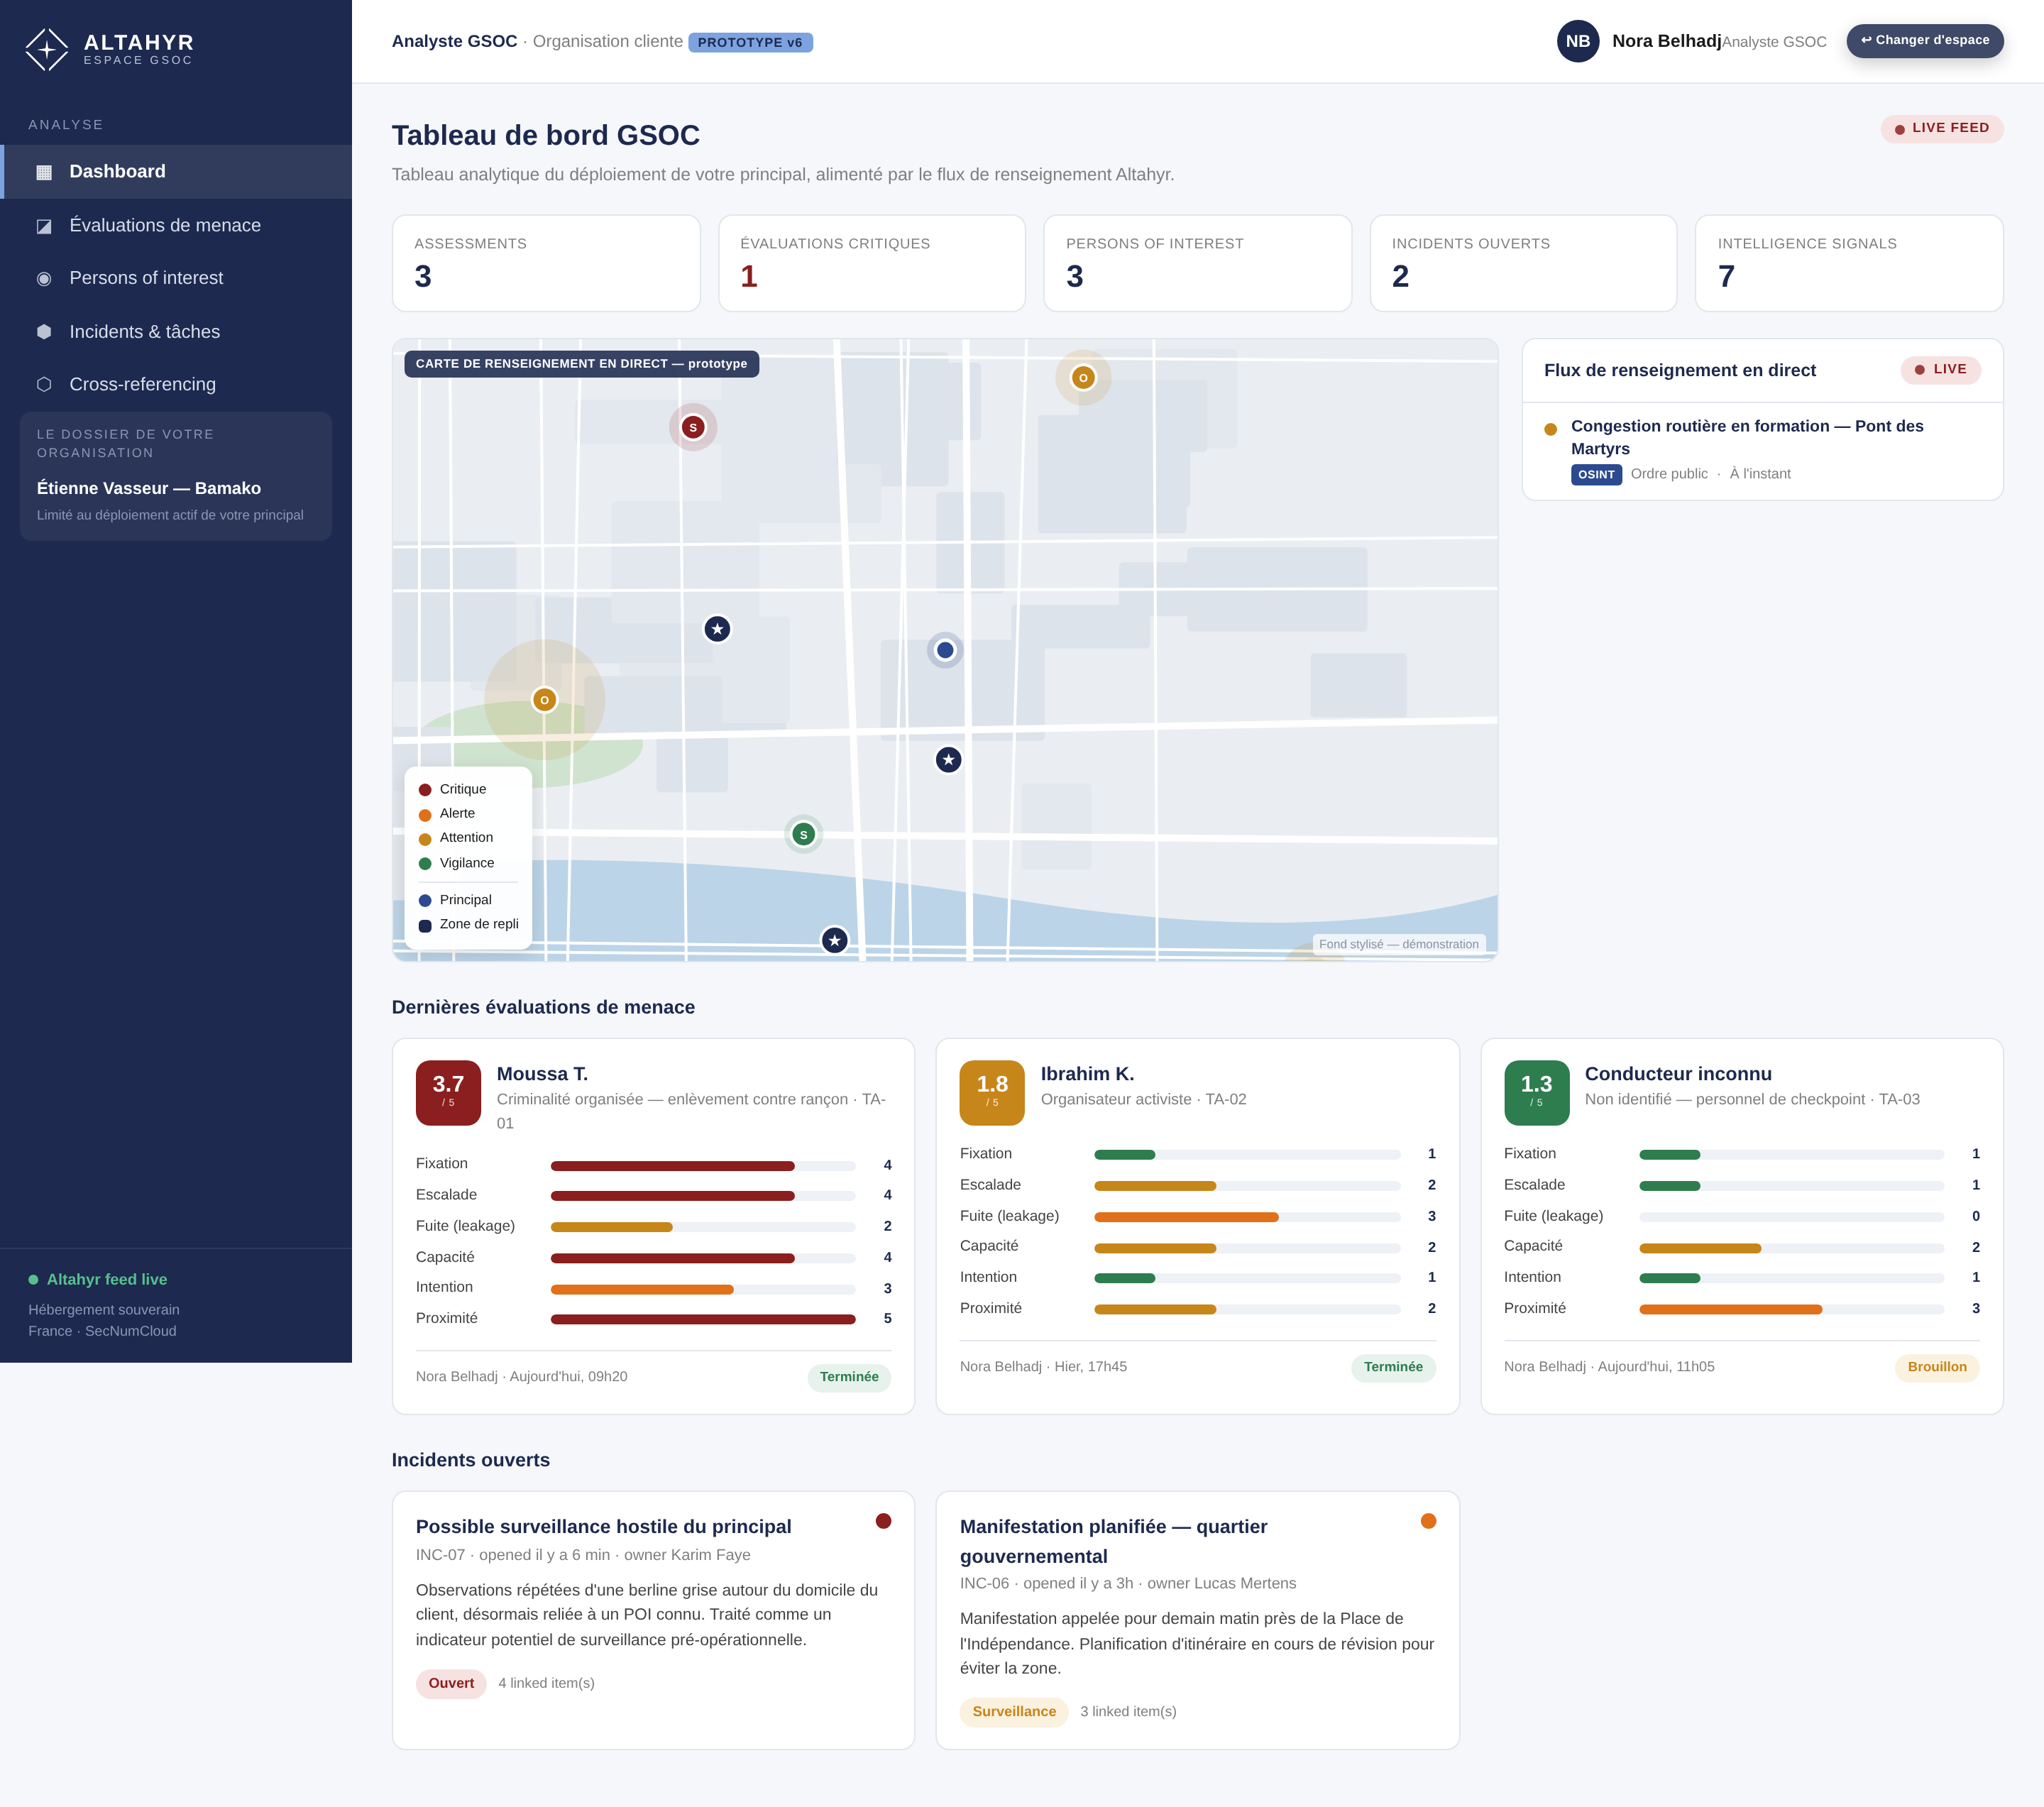
Task: Select the amber O marker at map top
Action: [1083, 378]
